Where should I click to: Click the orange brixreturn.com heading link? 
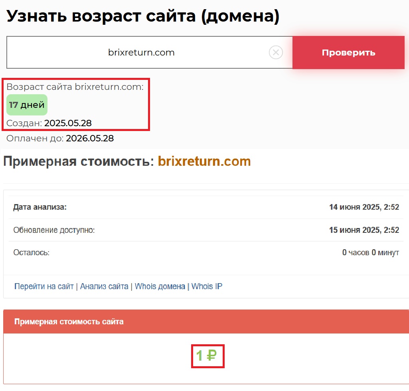coord(204,161)
